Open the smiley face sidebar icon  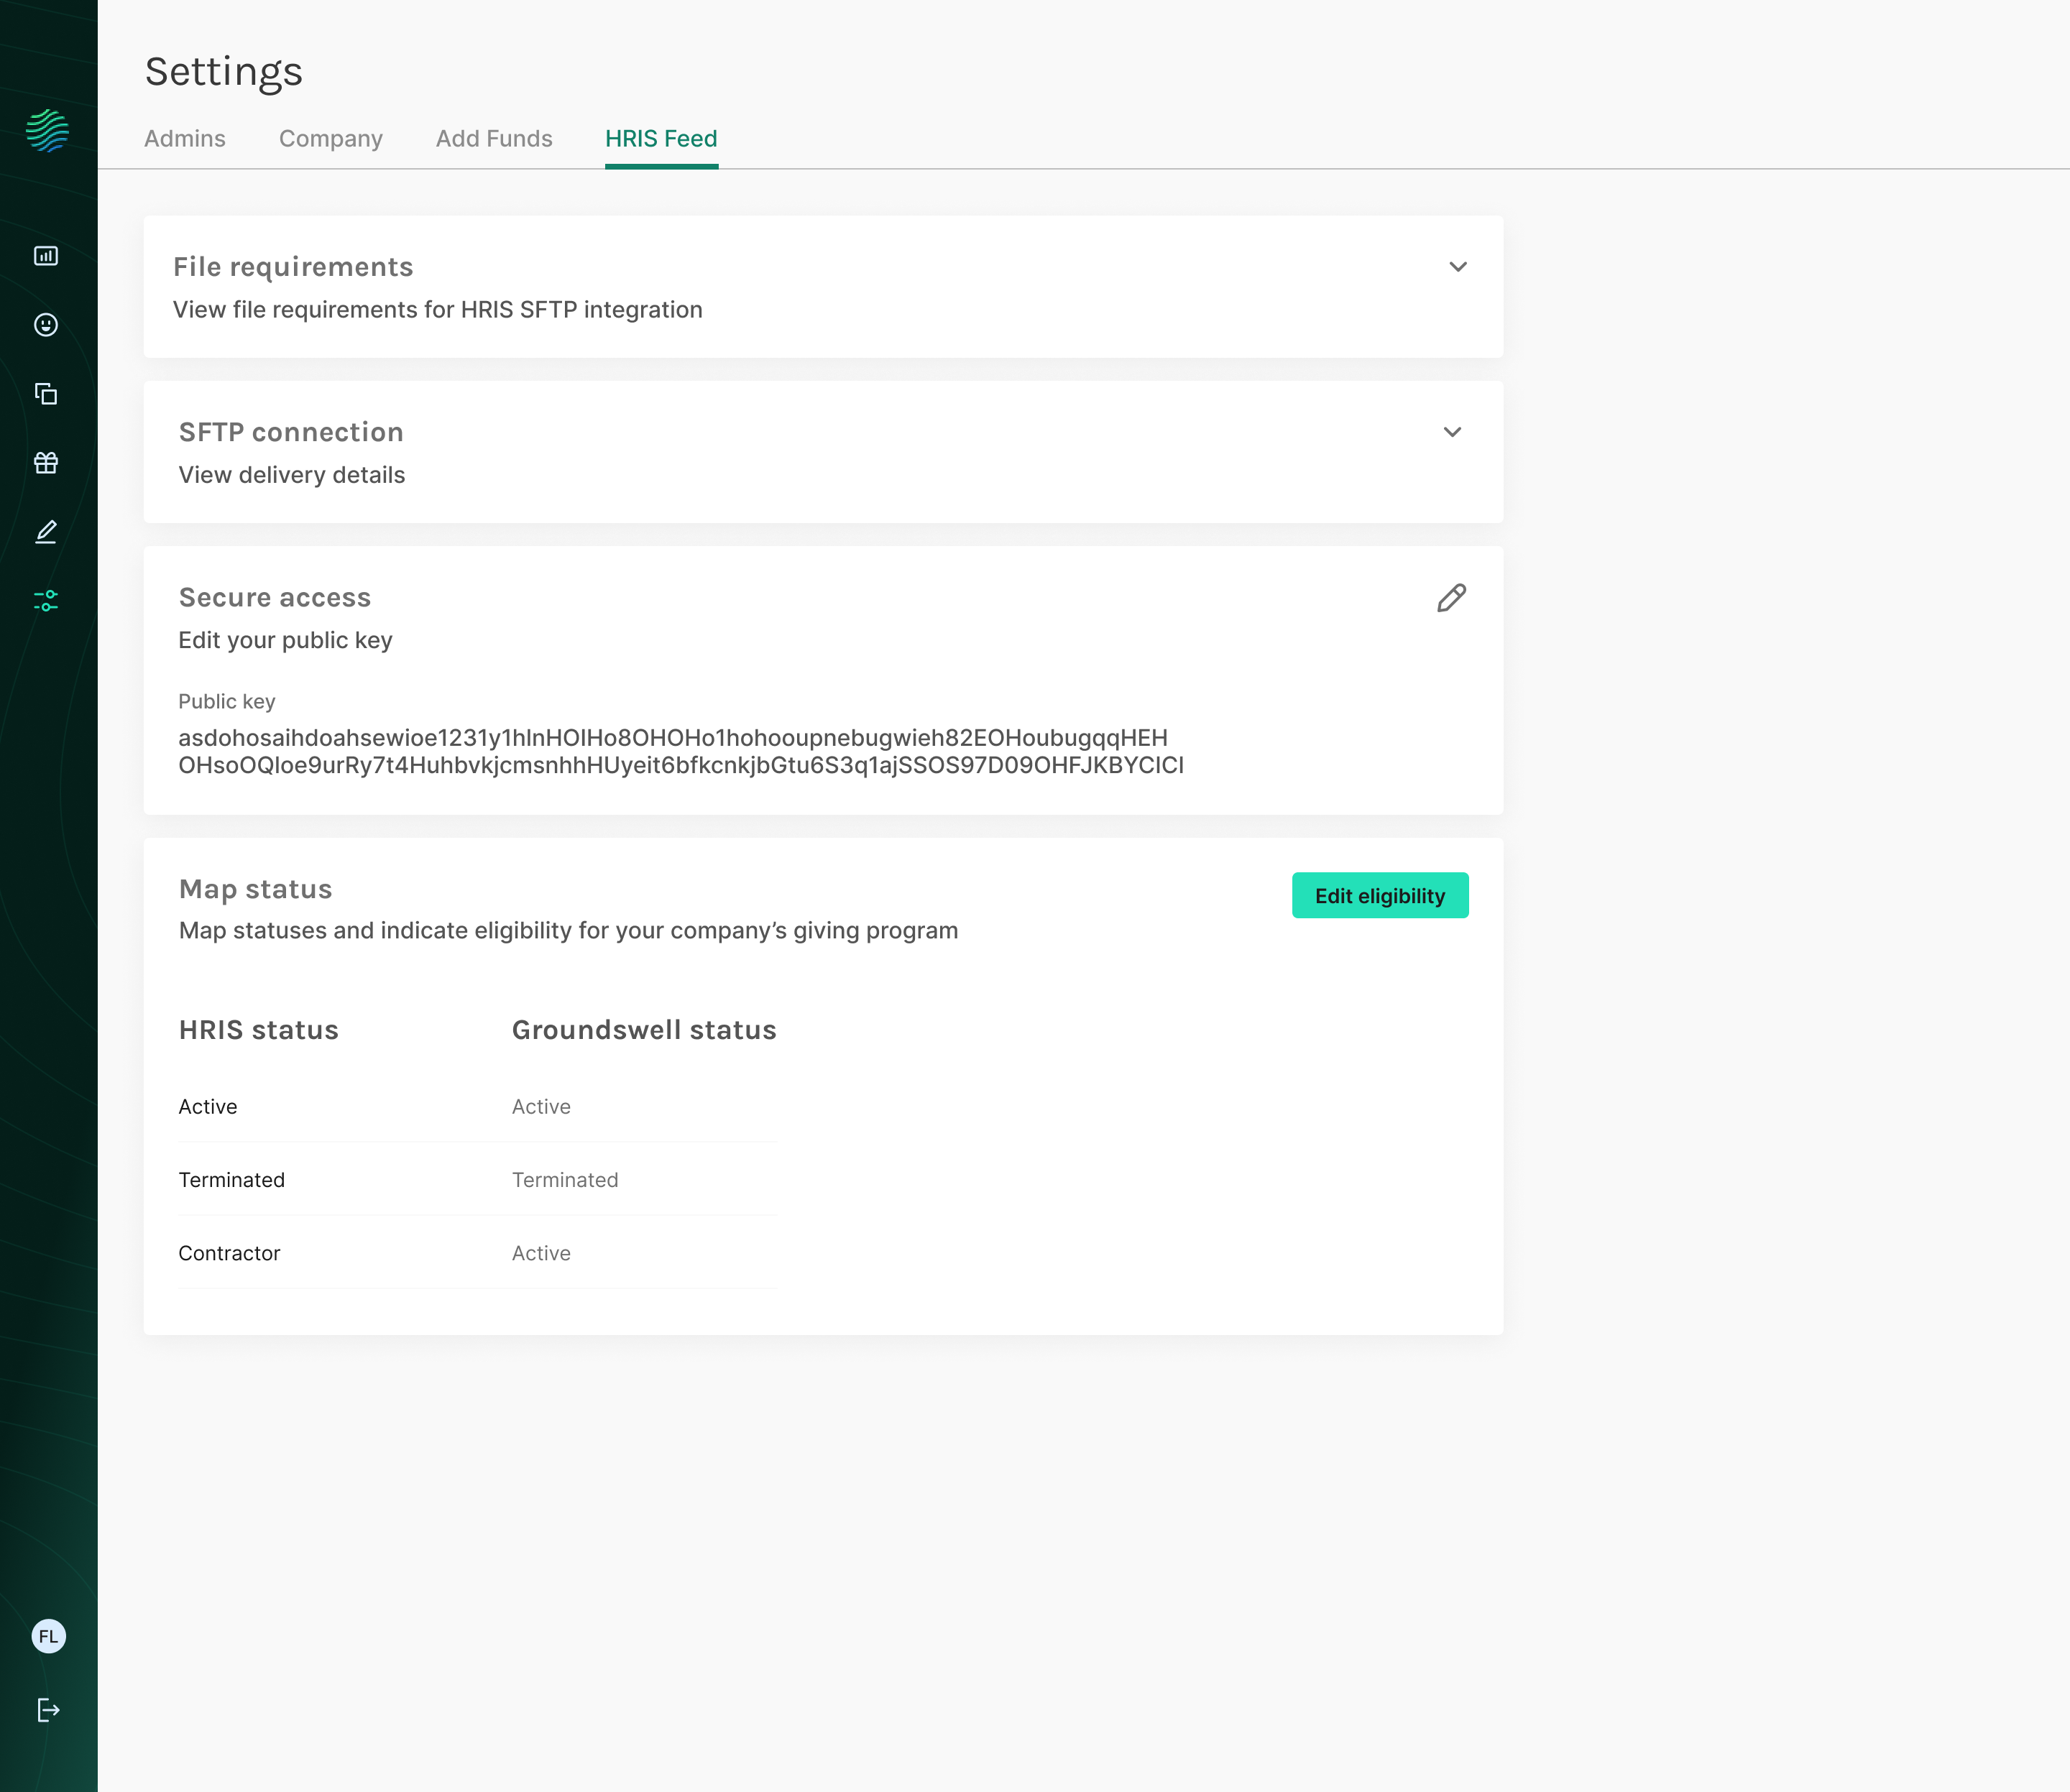46,325
